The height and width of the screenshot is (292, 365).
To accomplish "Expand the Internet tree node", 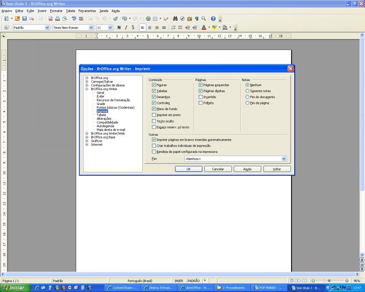I will [x=87, y=144].
